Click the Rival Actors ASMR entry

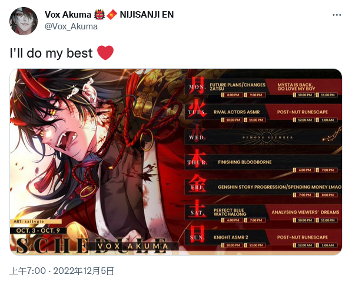(x=237, y=112)
